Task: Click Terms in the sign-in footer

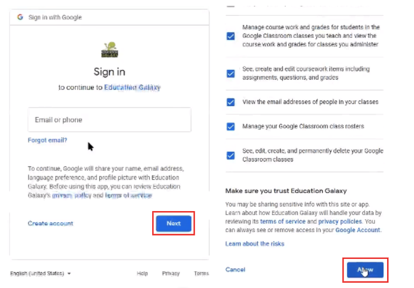Action: [201, 273]
